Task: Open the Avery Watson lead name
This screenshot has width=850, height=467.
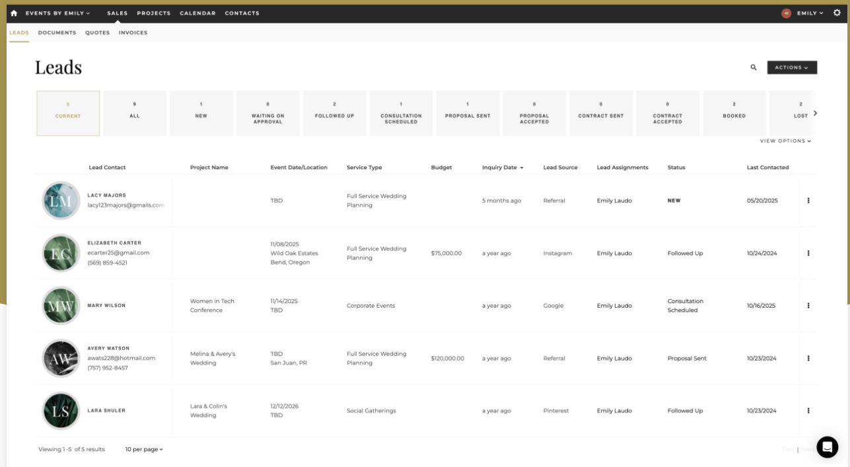Action: [x=108, y=348]
